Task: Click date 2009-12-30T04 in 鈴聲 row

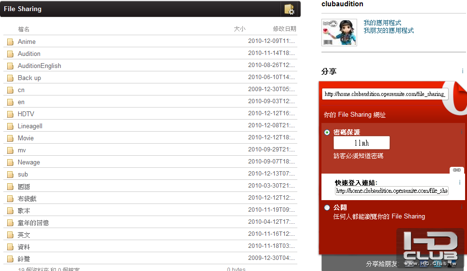Action: click(271, 258)
